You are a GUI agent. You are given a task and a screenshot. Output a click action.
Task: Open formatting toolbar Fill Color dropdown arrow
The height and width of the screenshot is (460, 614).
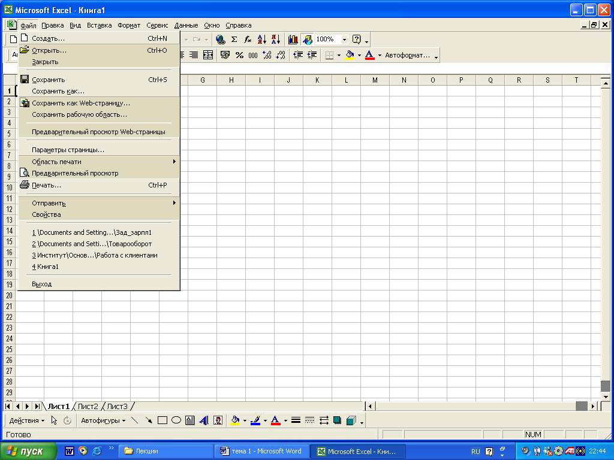pos(360,55)
